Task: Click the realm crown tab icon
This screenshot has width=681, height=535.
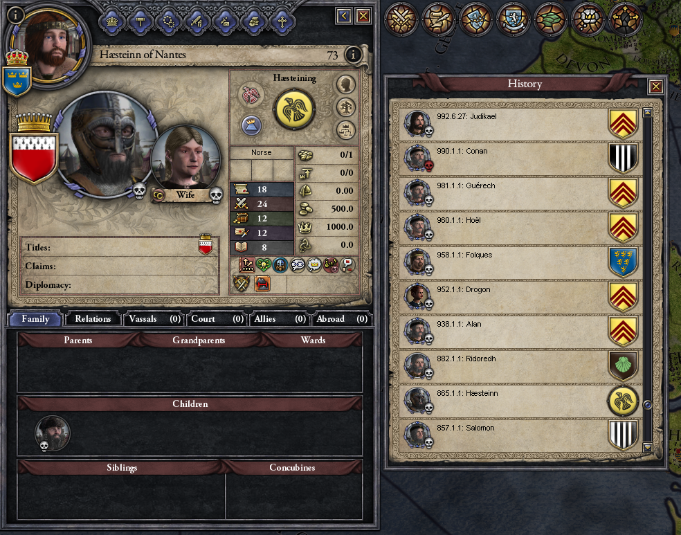Action: 112,21
